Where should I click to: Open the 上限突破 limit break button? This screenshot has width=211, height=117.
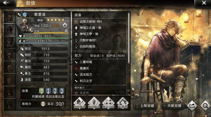(x=146, y=106)
